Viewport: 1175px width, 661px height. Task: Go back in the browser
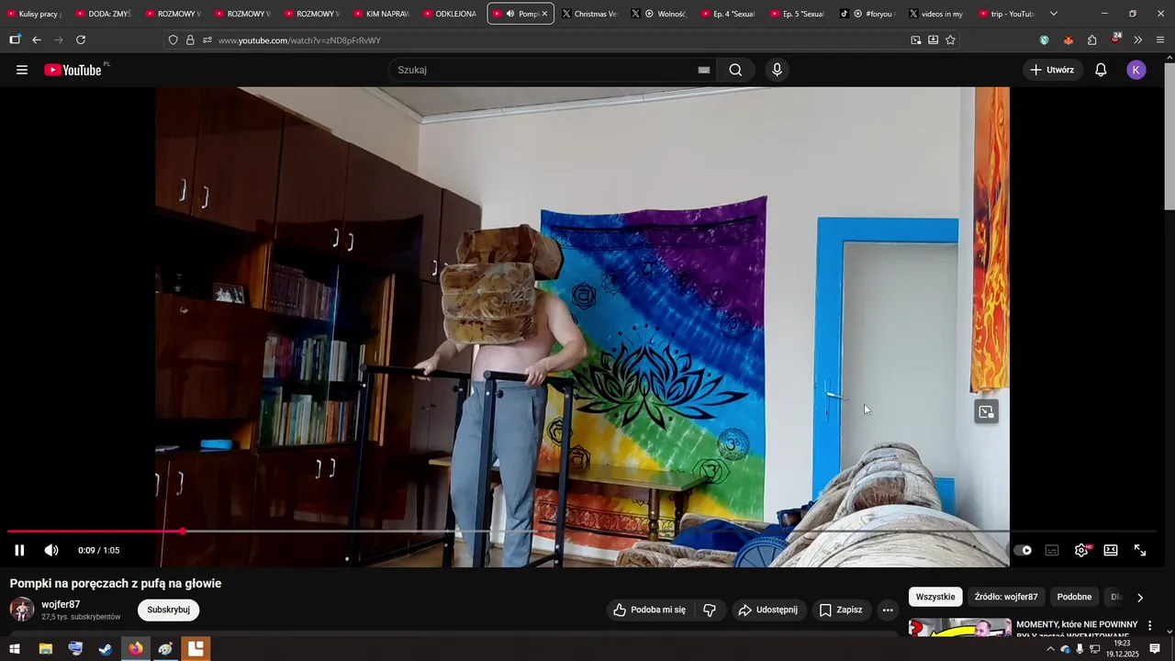pyautogui.click(x=37, y=40)
